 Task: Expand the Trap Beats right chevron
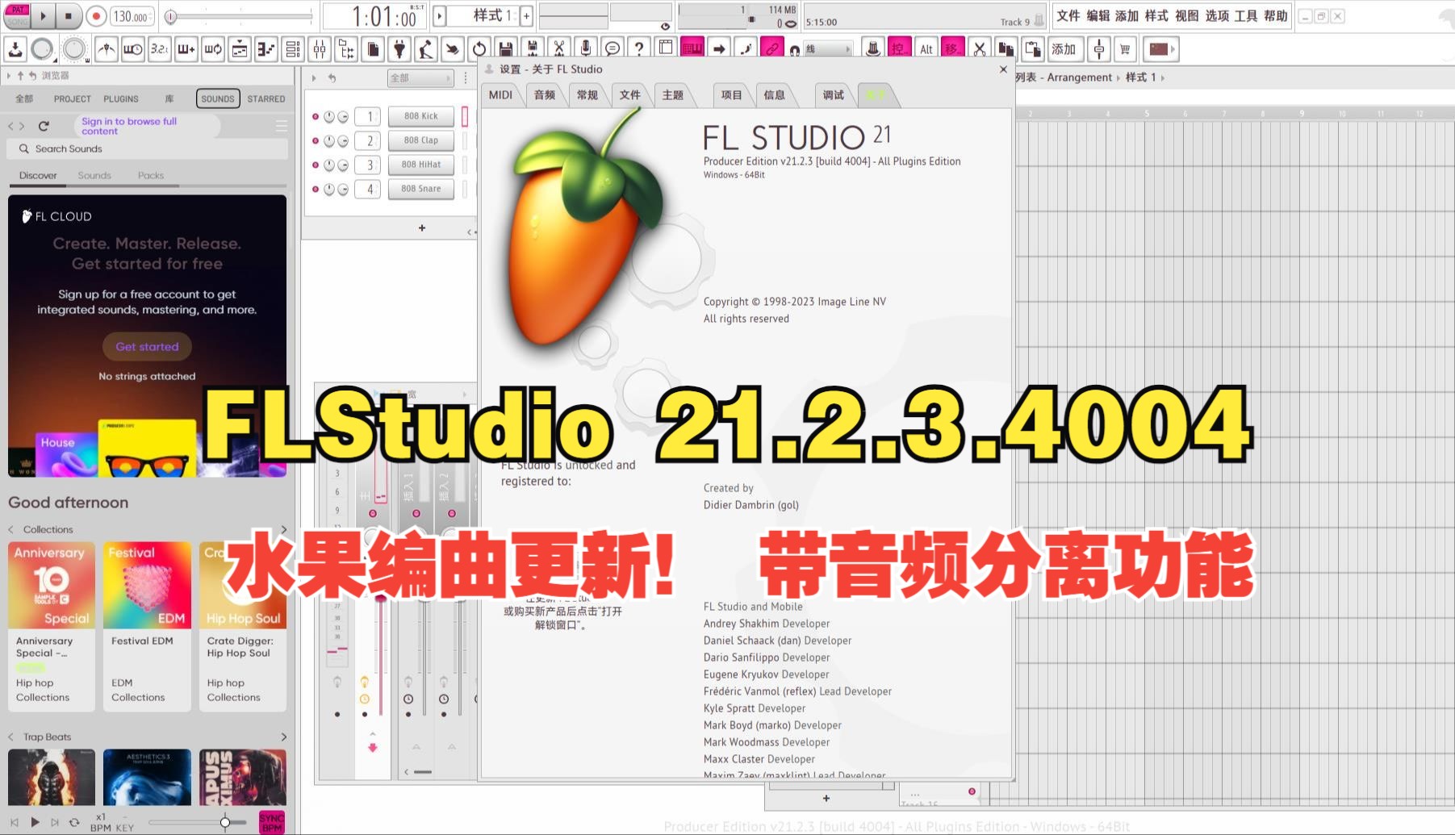click(283, 737)
